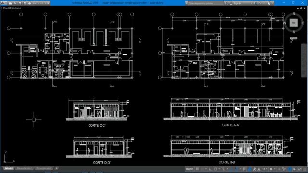This screenshot has height=173, width=308.
Task: Click the CORTE D-D' section label
Action: click(x=102, y=163)
